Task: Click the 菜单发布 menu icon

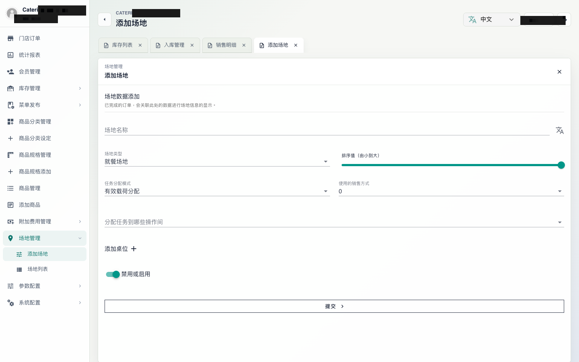Action: tap(10, 105)
